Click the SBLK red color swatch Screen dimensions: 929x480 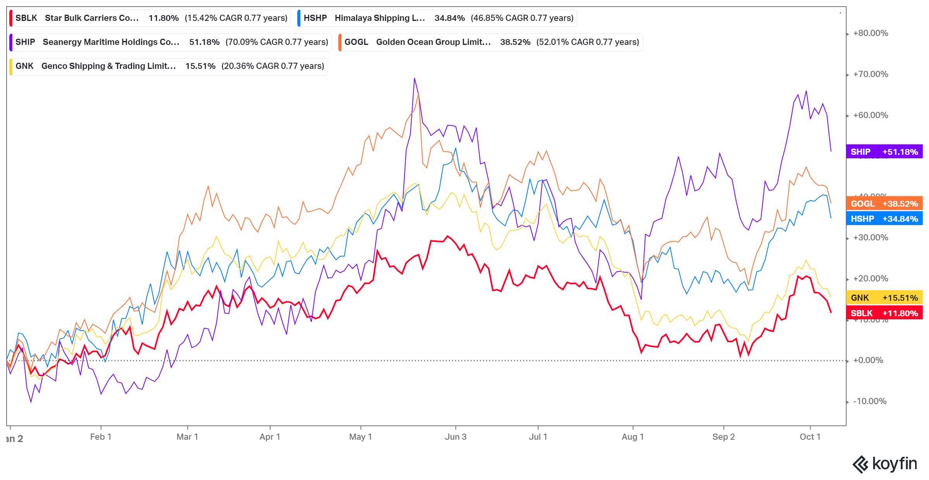(x=11, y=18)
